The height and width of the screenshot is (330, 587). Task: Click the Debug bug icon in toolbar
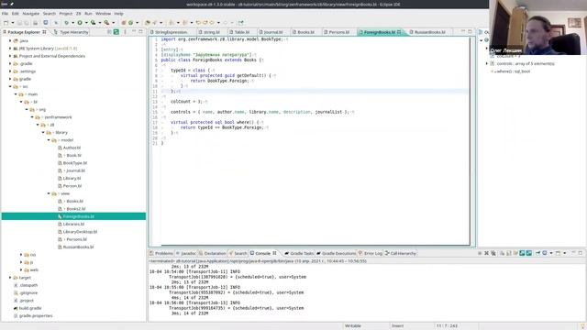[66, 23]
